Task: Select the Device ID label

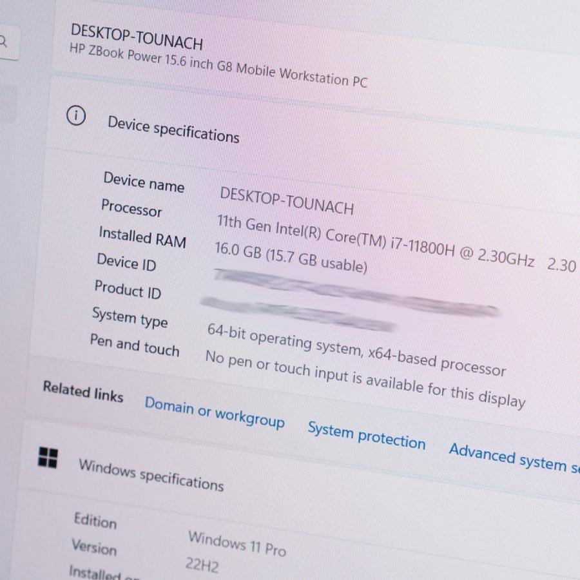Action: tap(126, 262)
